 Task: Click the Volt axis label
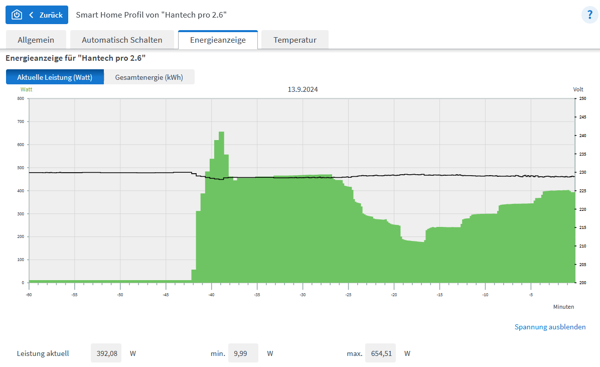pos(578,89)
